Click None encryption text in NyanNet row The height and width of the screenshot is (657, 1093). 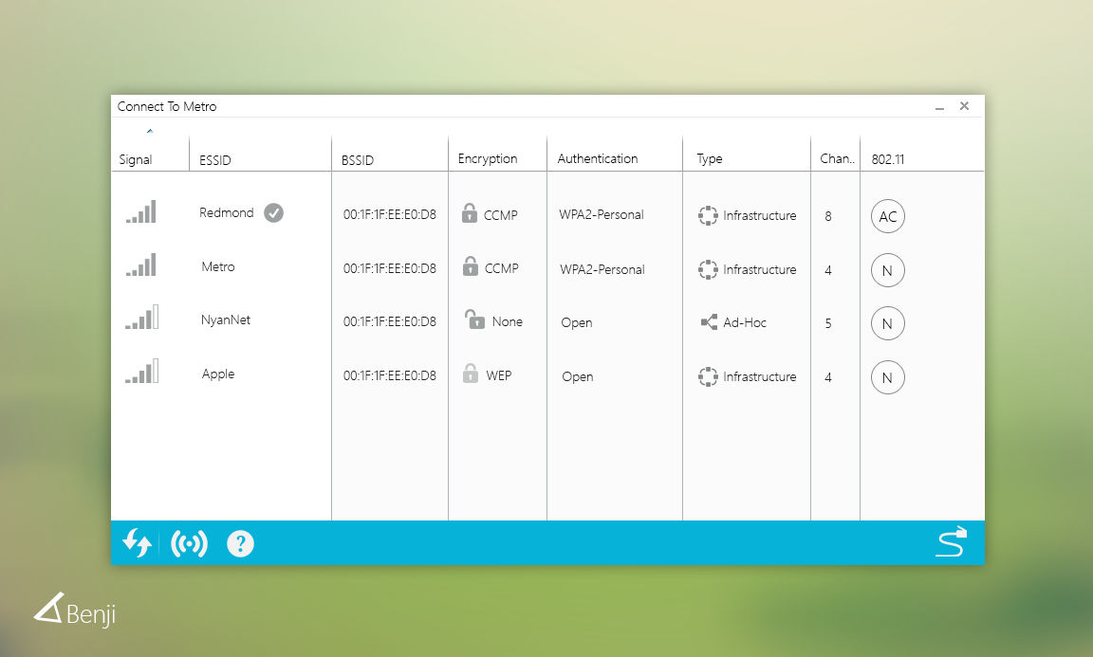[508, 322]
